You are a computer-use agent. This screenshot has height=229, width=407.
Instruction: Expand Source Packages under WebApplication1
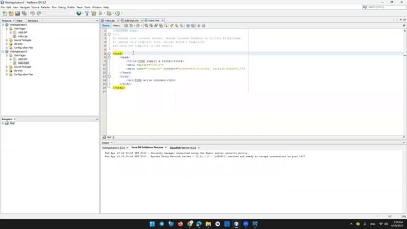pos(7,40)
